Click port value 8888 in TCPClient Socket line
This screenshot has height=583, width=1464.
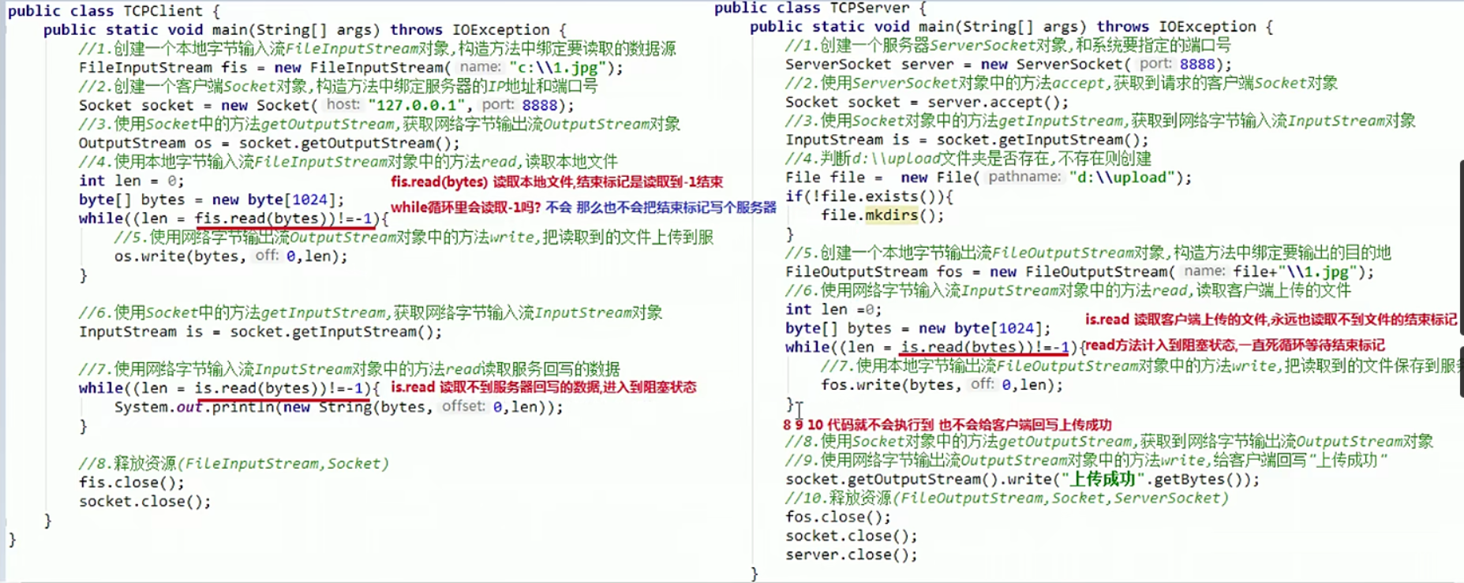tap(539, 106)
